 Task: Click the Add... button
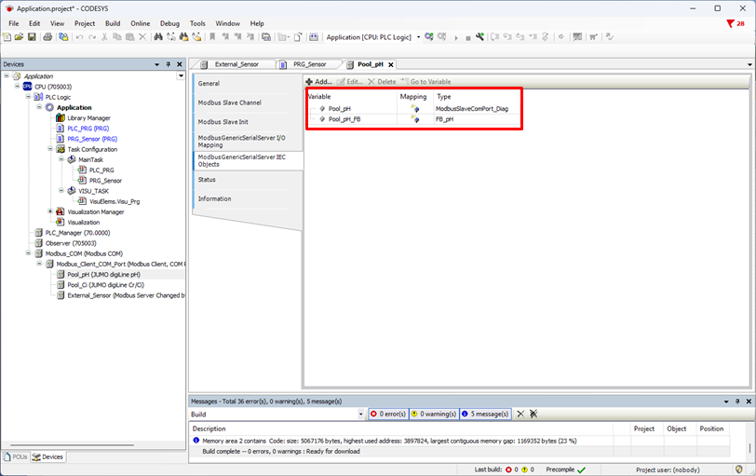(x=318, y=81)
